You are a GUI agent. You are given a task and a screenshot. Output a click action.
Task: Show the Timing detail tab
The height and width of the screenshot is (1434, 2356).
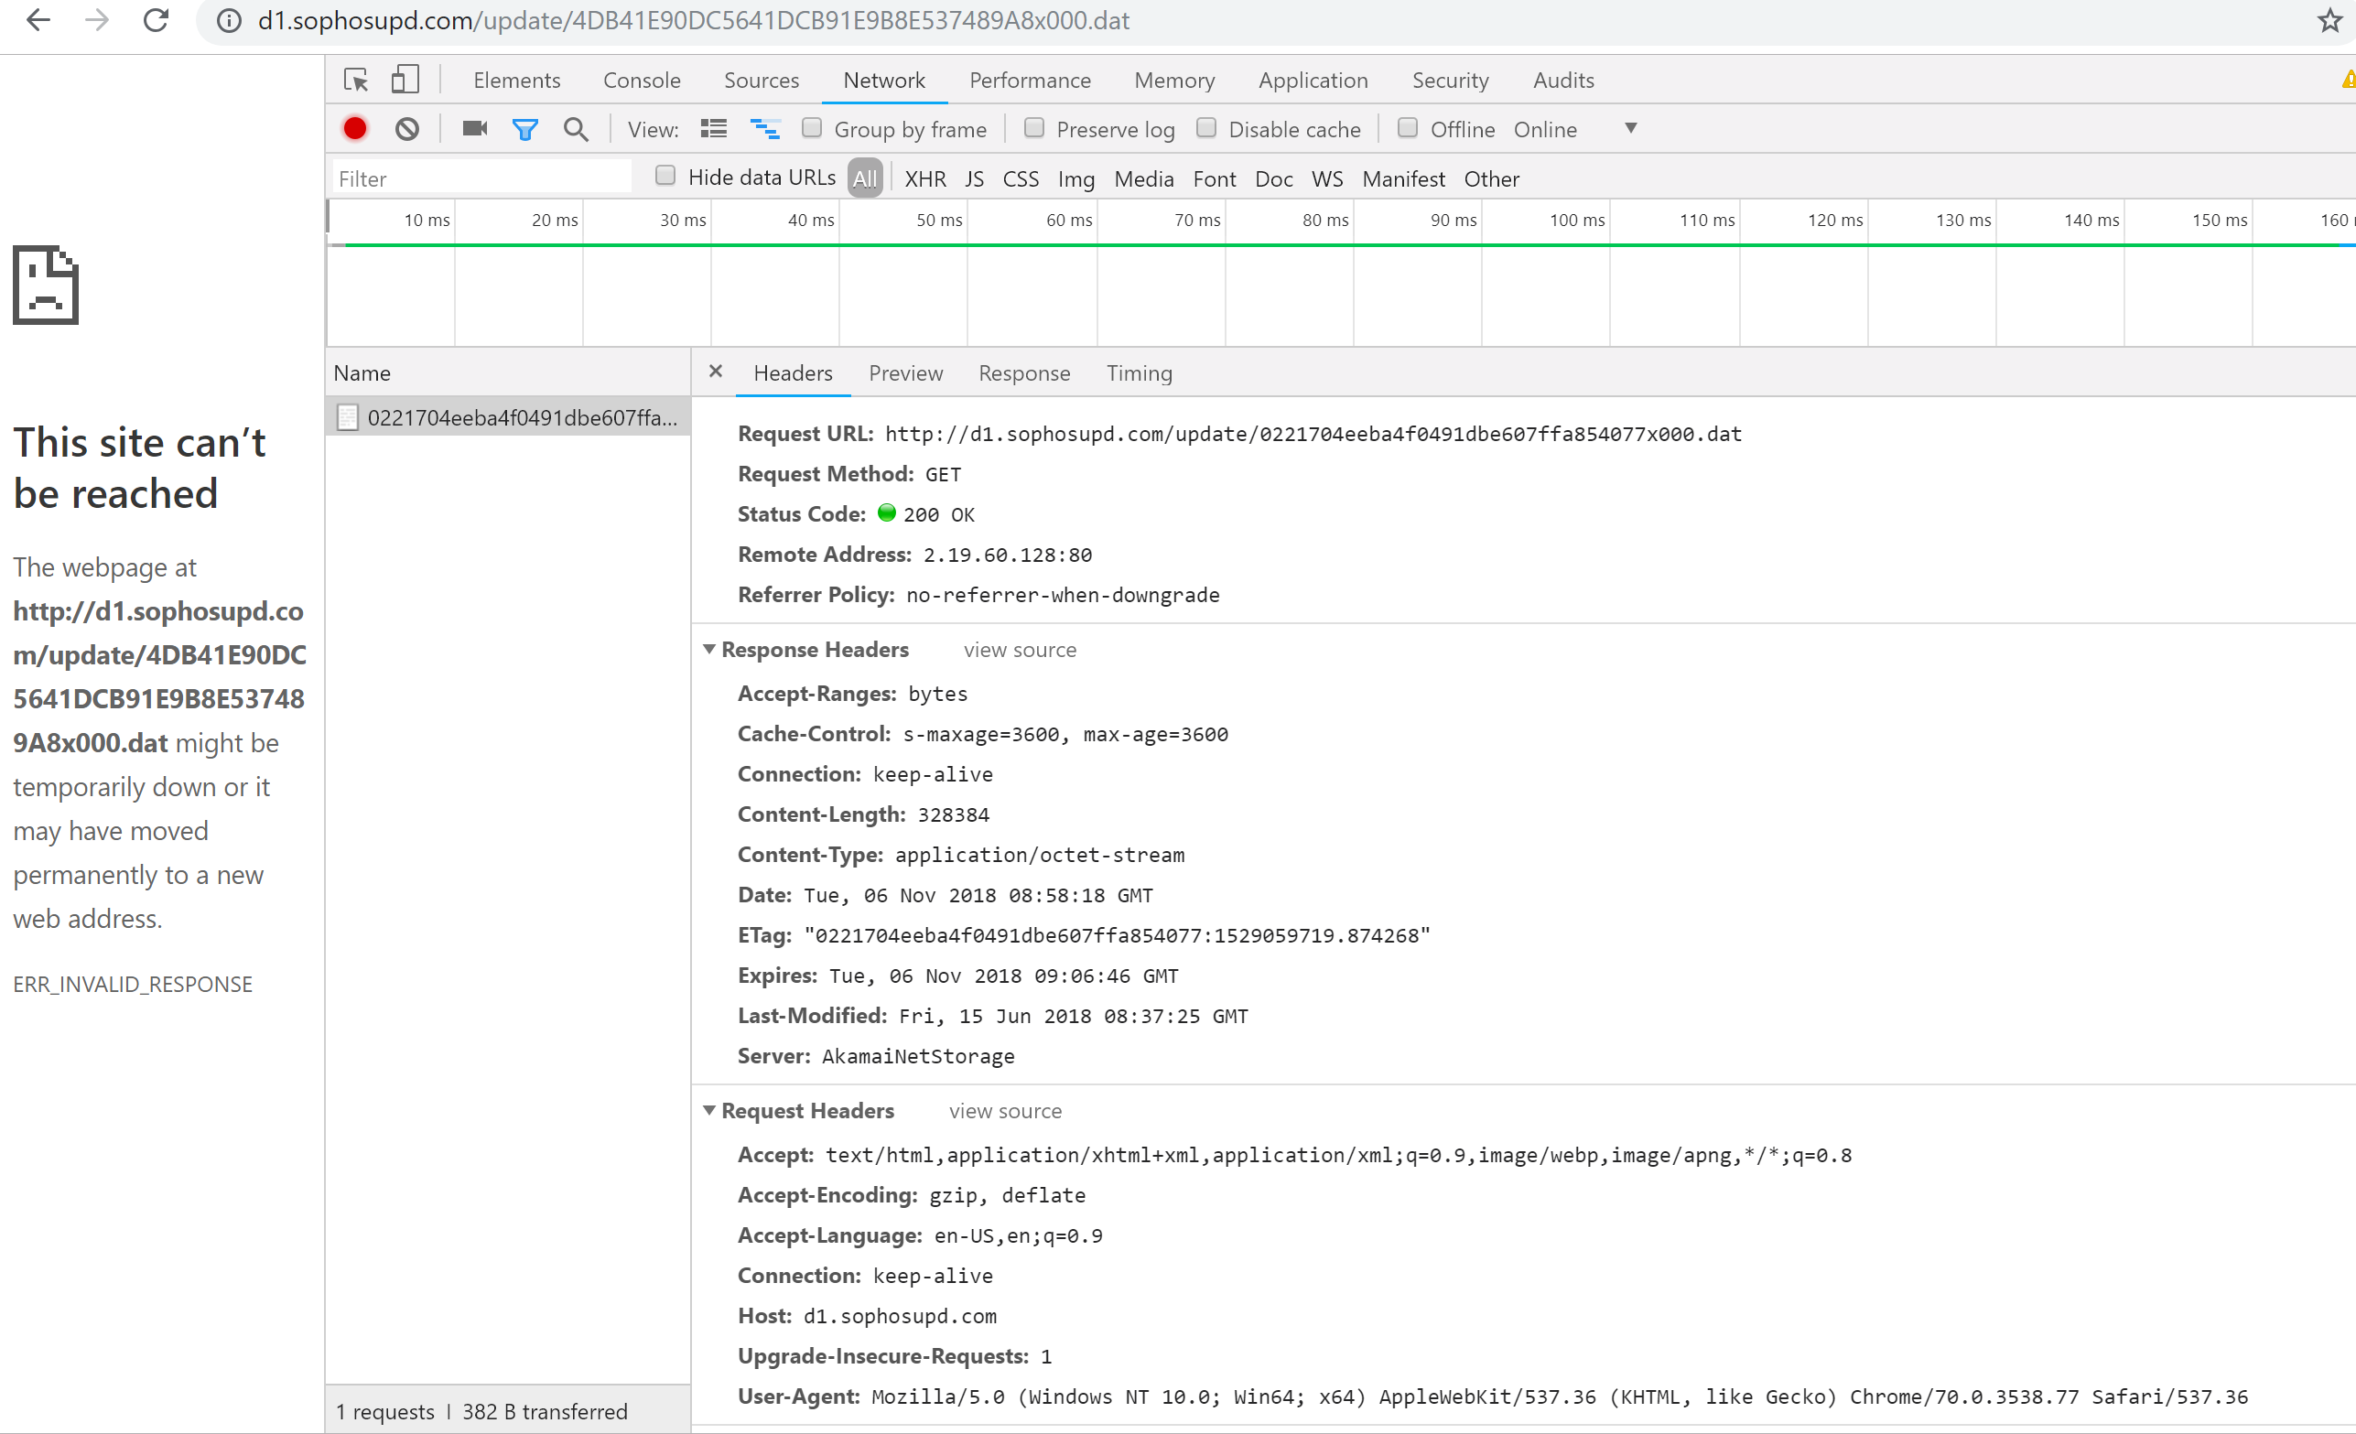pos(1139,372)
